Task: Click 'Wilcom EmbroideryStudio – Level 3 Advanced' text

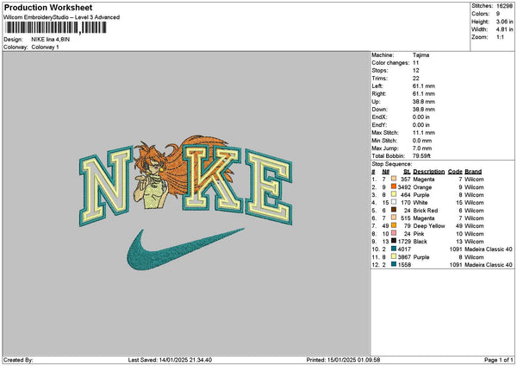Action: coord(62,17)
